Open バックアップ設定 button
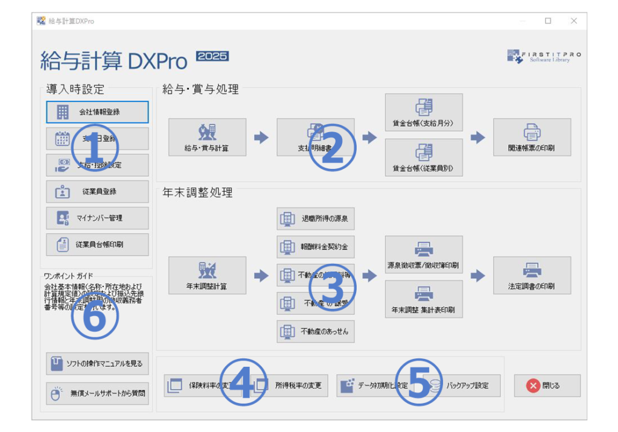 [462, 386]
